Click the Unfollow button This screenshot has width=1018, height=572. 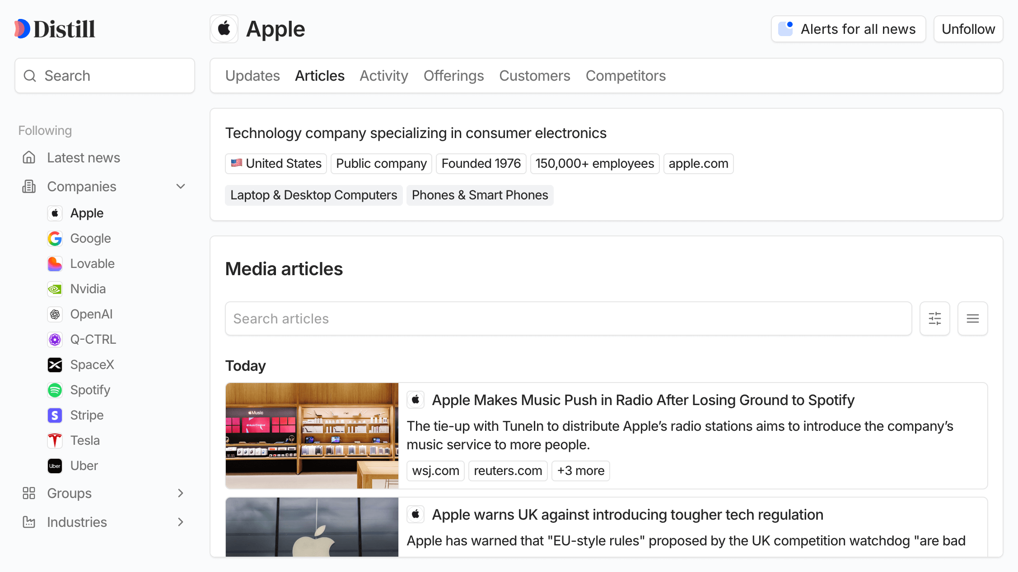[x=968, y=29]
